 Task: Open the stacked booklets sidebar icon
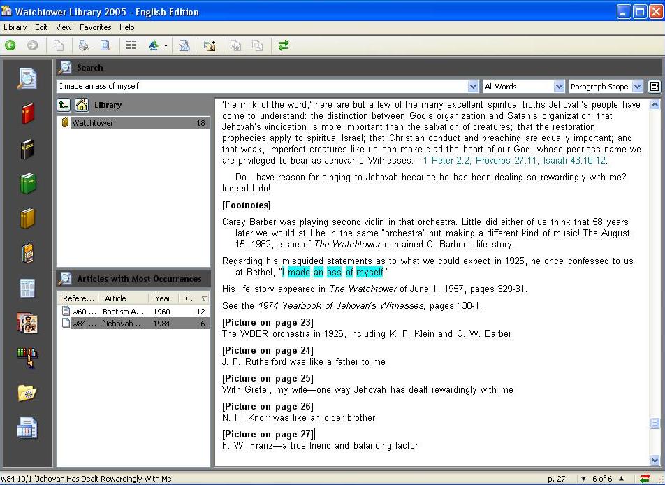tap(27, 253)
